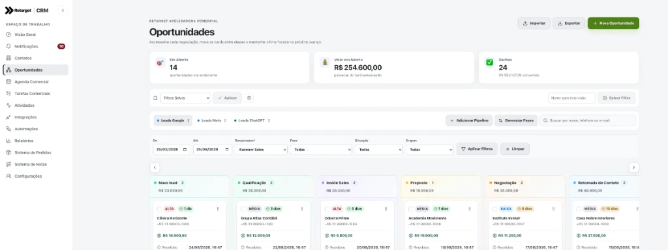The height and width of the screenshot is (250, 668).
Task: Go to Contatos in the sidebar
Action: tap(35, 58)
